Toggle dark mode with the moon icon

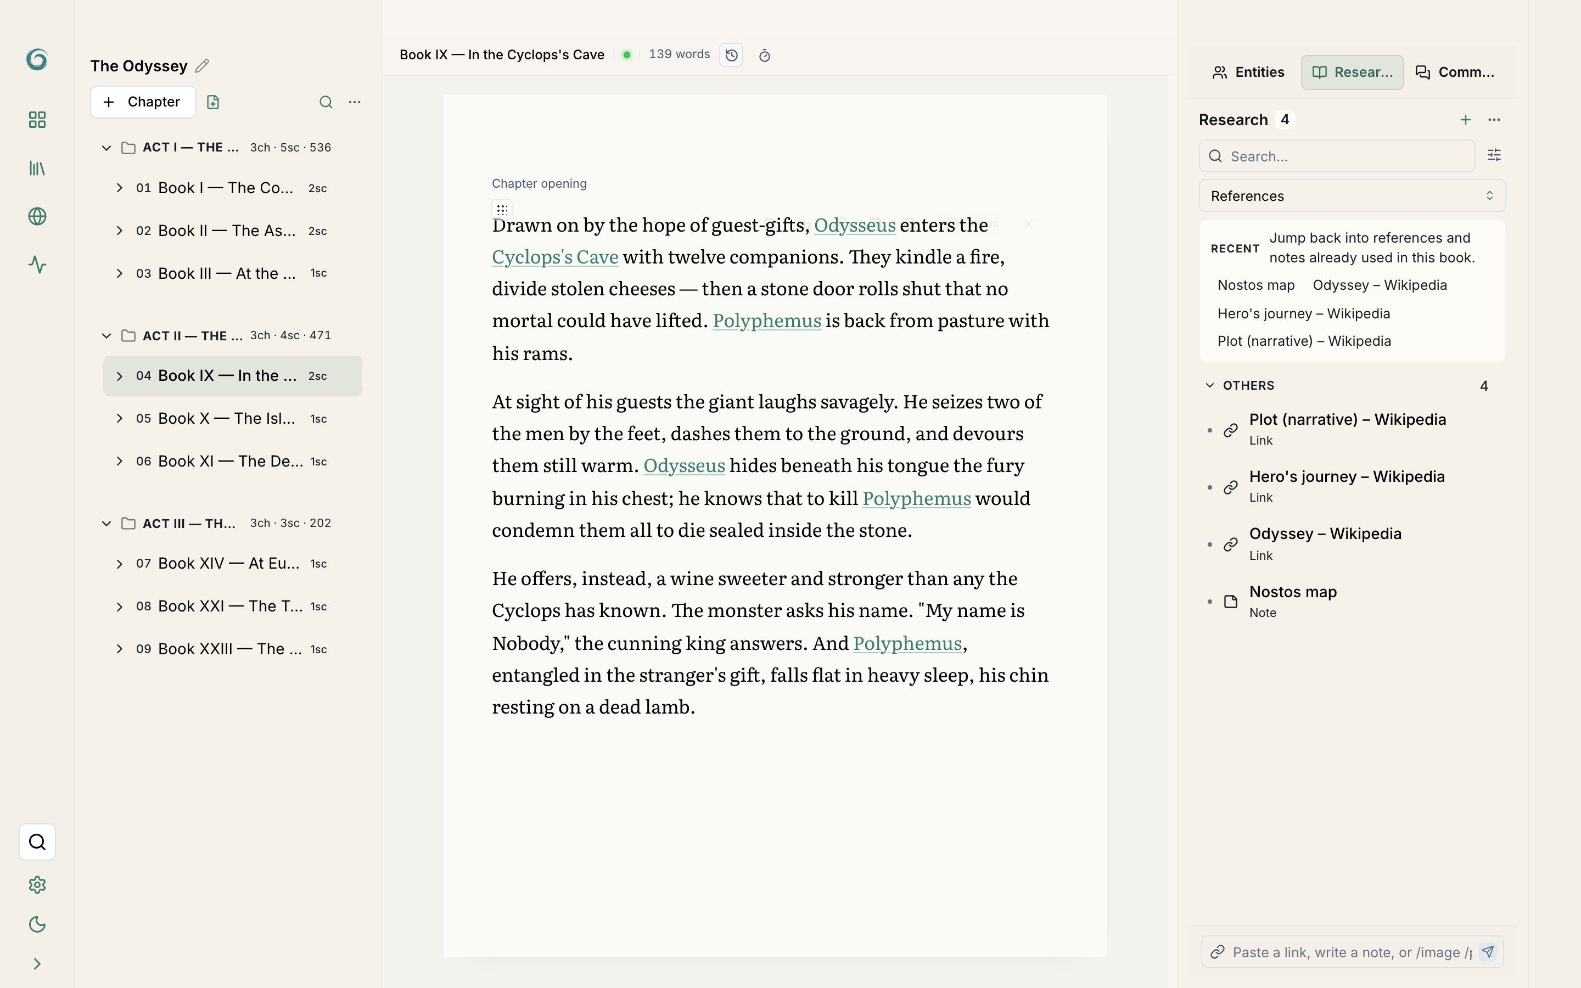(x=37, y=924)
